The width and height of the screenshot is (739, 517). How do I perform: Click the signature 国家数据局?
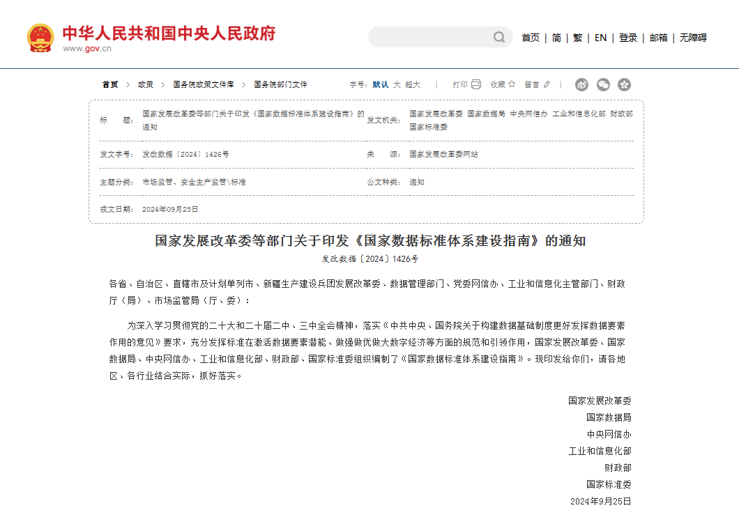point(609,417)
